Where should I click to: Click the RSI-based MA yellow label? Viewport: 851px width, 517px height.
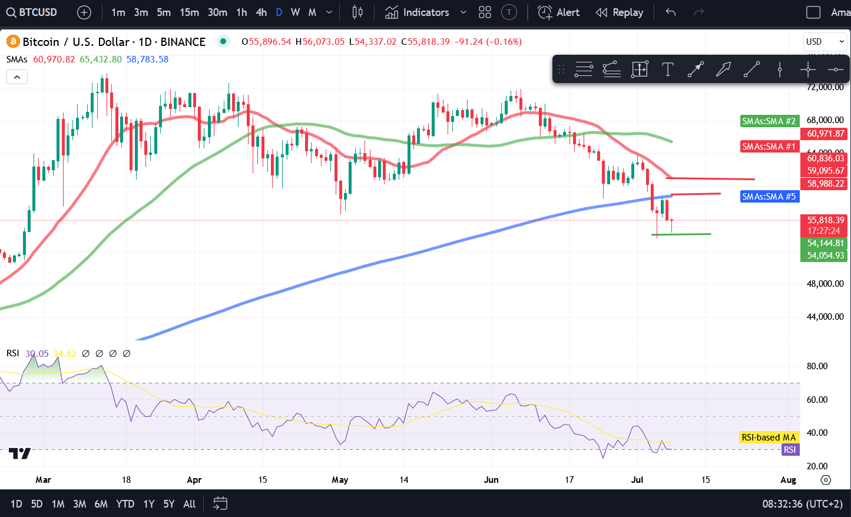(769, 438)
